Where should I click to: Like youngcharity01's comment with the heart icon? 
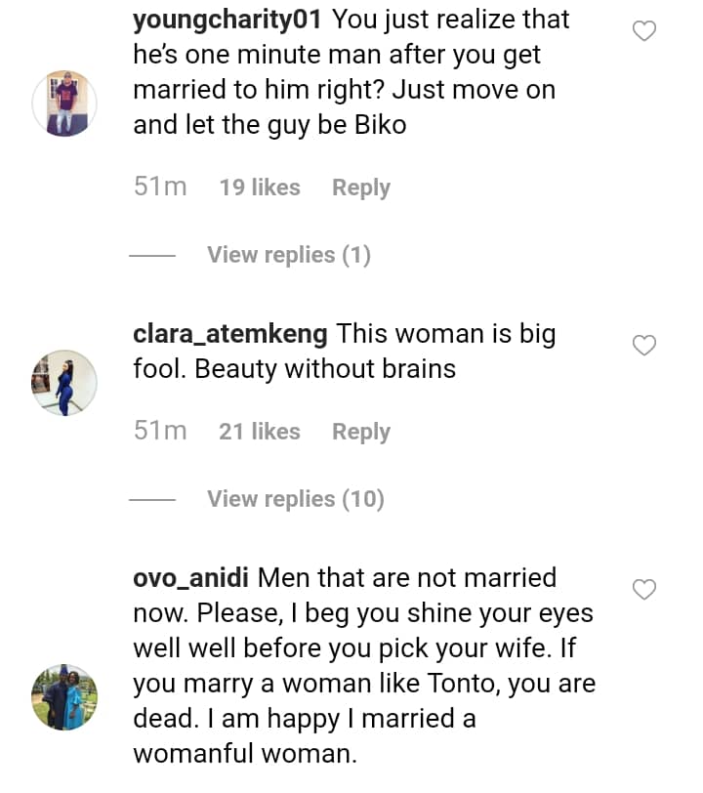click(x=644, y=31)
